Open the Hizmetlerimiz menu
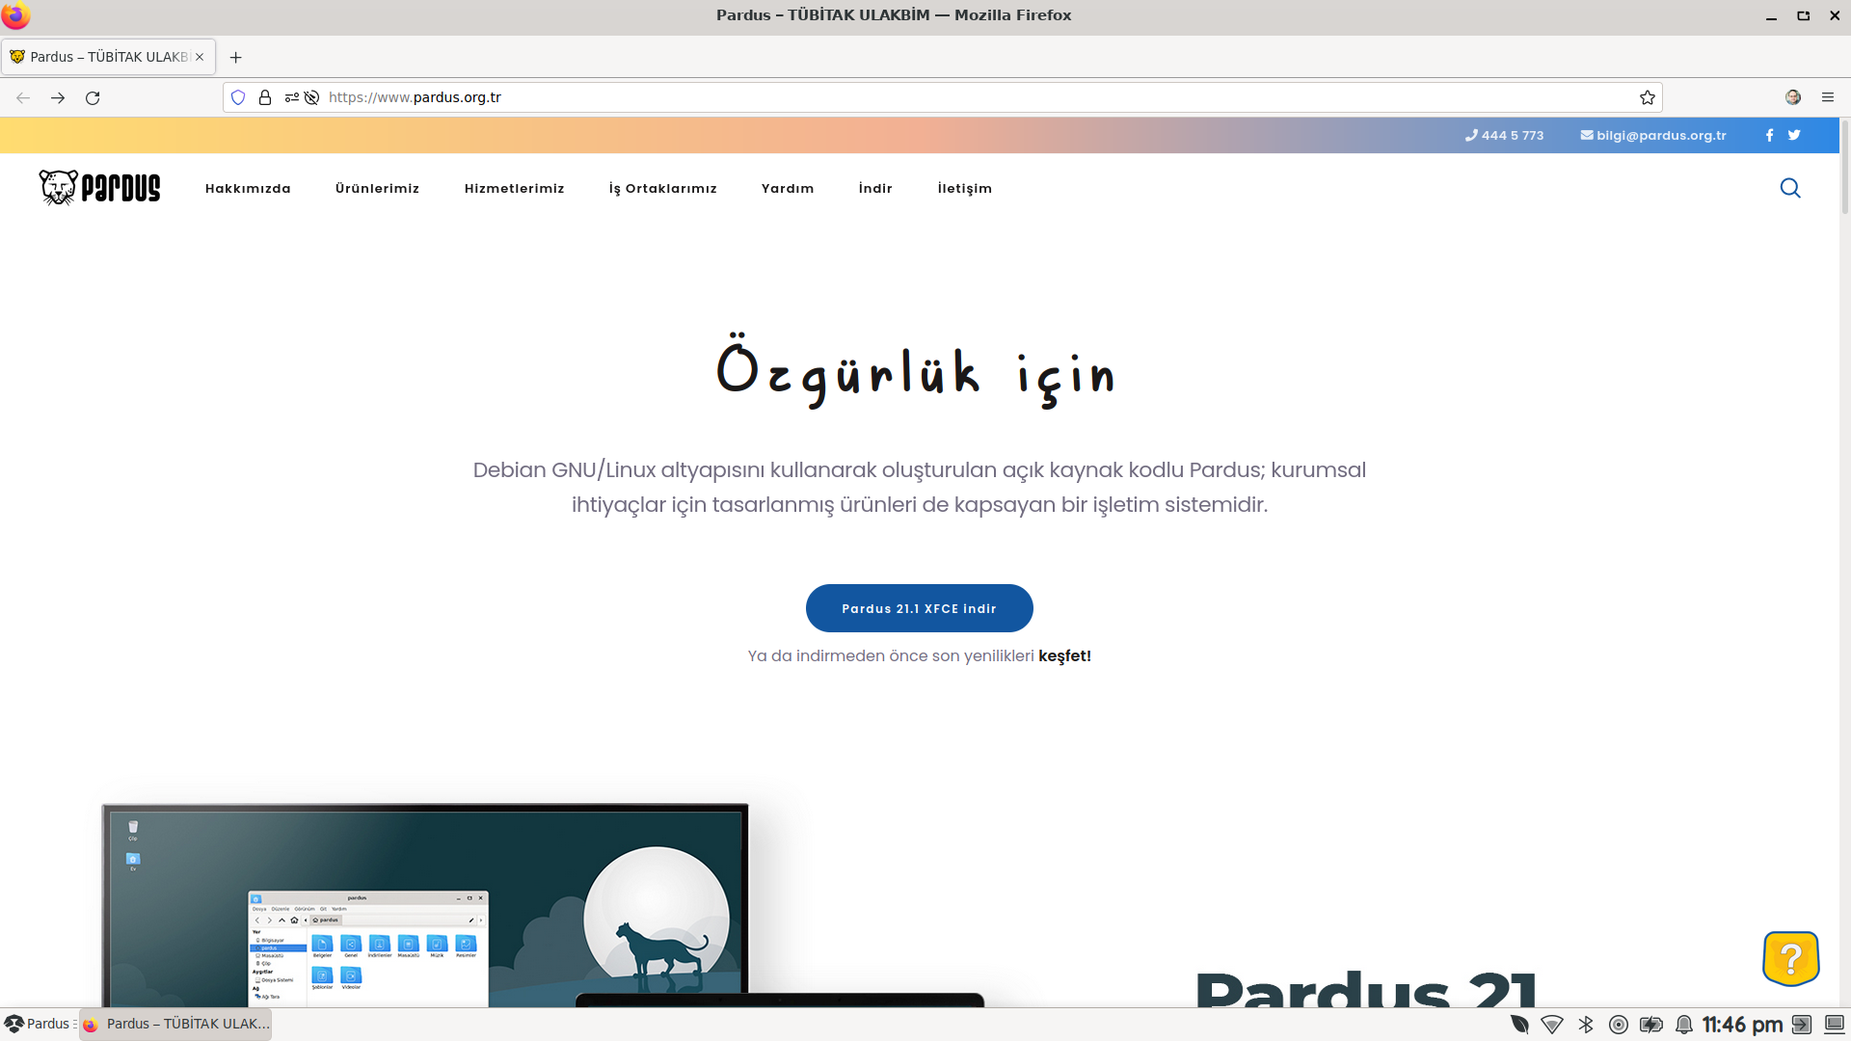 514,188
